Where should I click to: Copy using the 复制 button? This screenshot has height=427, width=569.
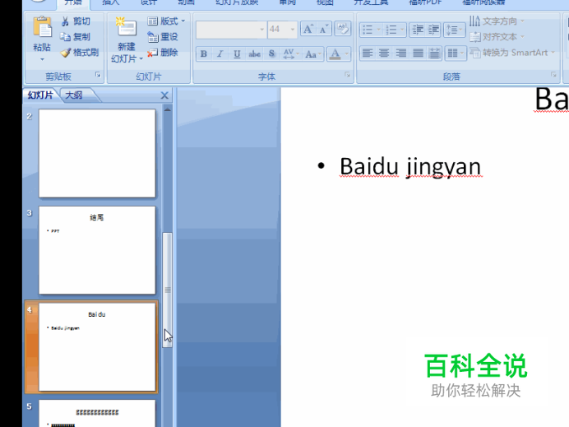tap(75, 37)
